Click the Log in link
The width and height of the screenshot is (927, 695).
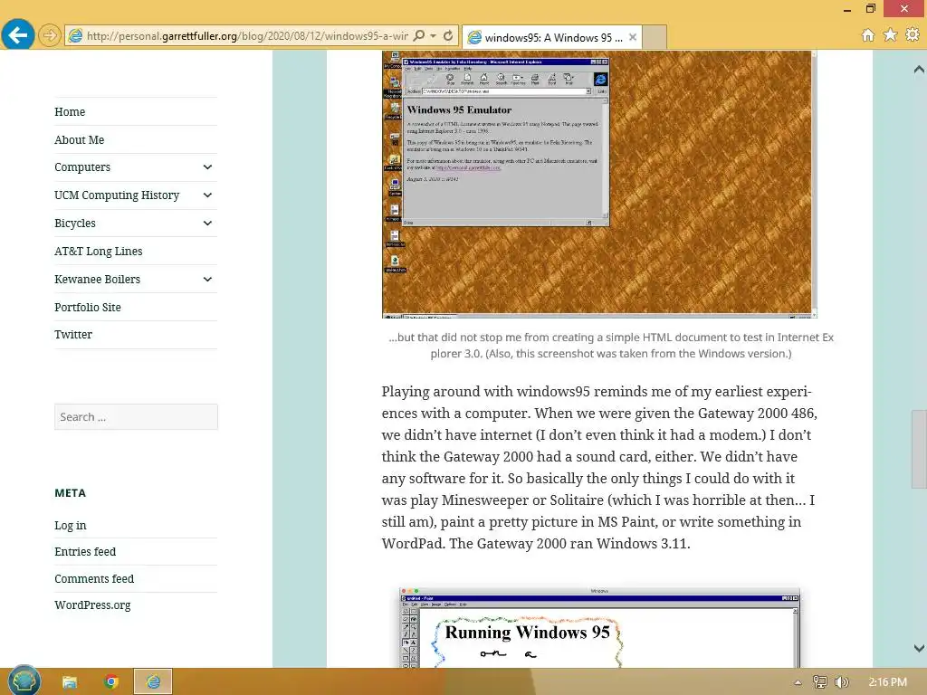71,526
